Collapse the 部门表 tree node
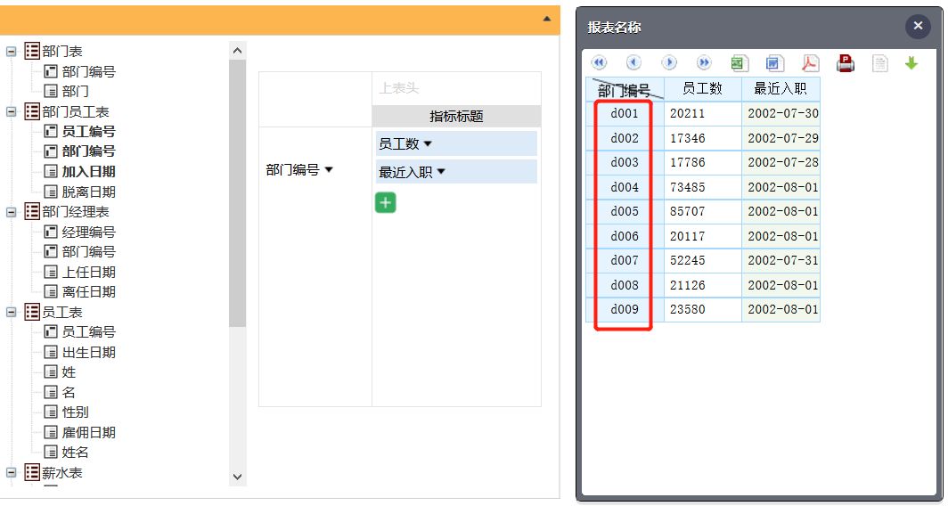The height and width of the screenshot is (506, 948). (12, 52)
